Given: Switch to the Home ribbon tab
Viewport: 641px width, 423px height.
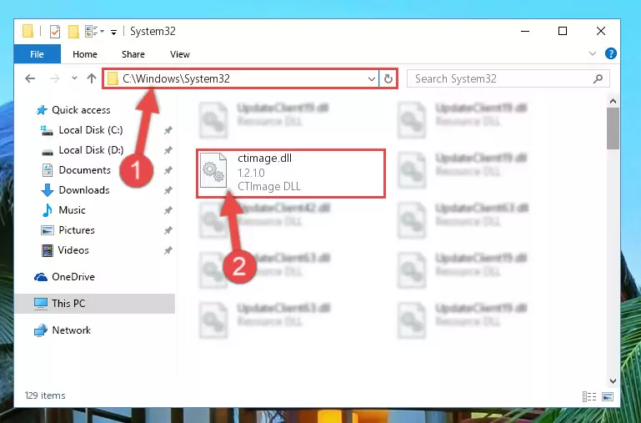Looking at the screenshot, I should 85,54.
